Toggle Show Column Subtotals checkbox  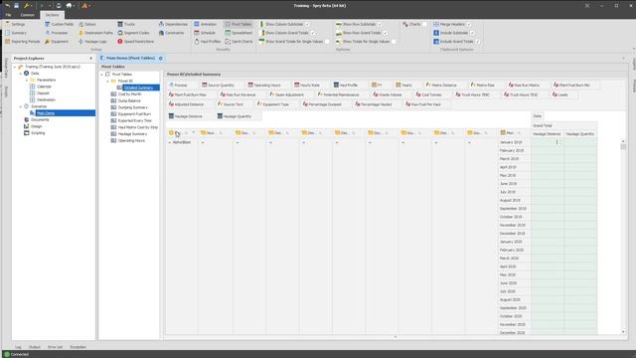(x=307, y=24)
